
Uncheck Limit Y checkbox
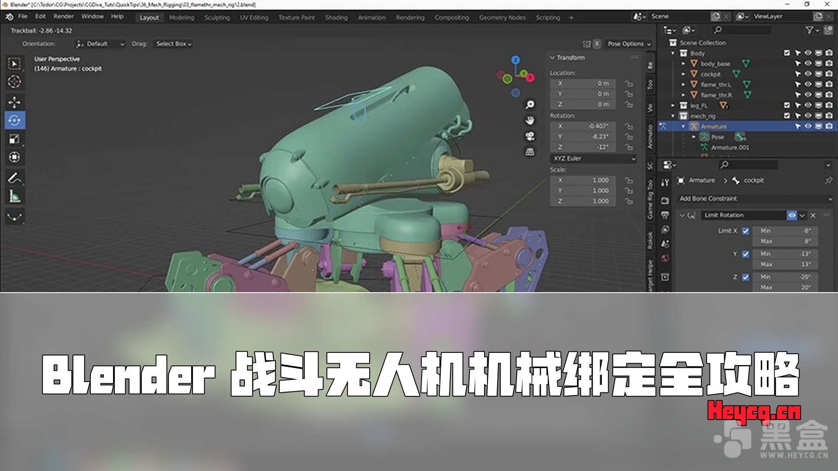click(x=745, y=254)
